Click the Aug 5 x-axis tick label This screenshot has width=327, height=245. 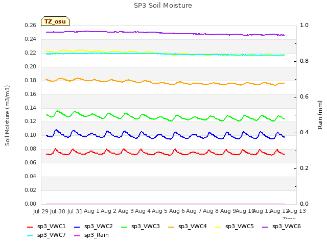tap(159, 211)
